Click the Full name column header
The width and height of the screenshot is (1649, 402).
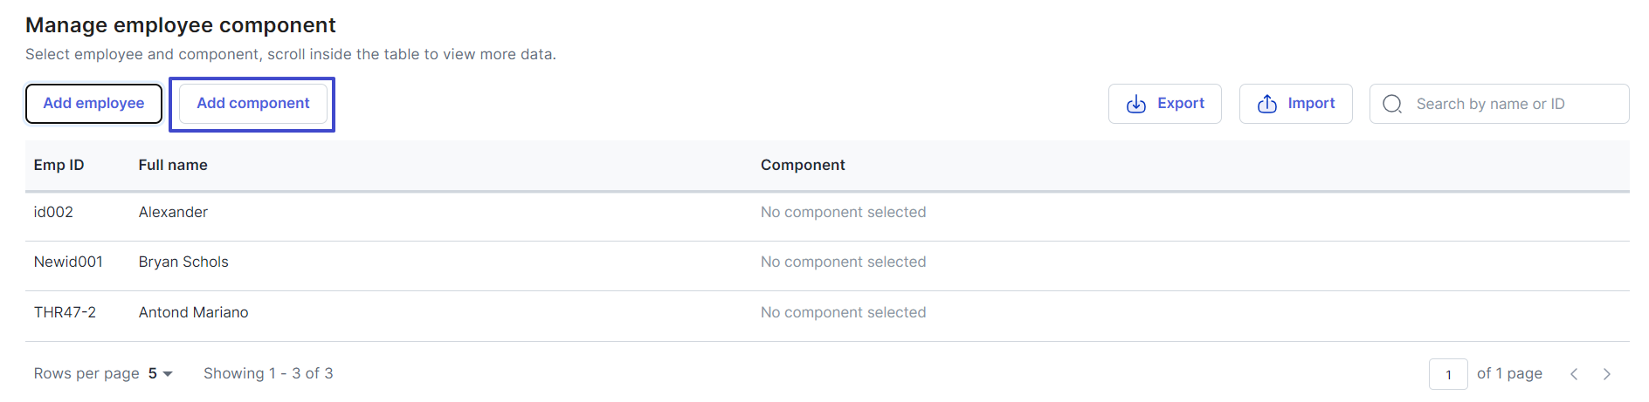pyautogui.click(x=173, y=165)
